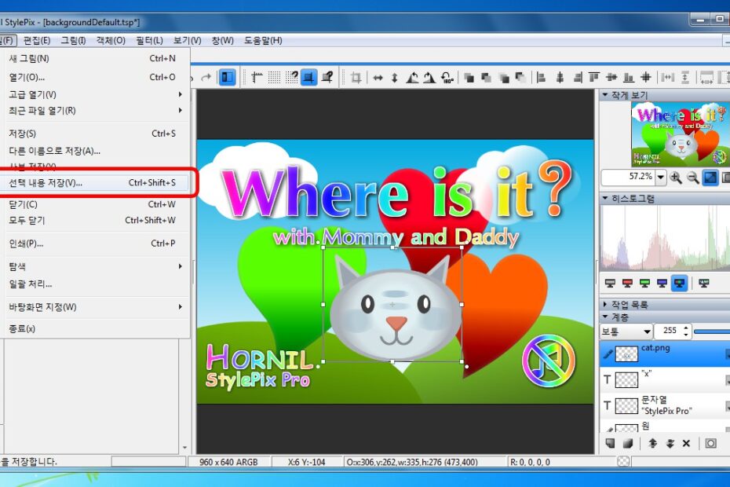Select the cat.png layer
The width and height of the screenshot is (730, 487).
pyautogui.click(x=665, y=353)
